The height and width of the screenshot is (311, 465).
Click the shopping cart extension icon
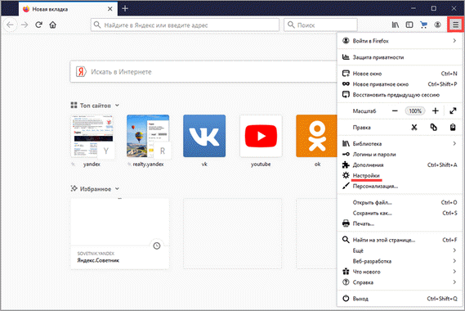[423, 25]
